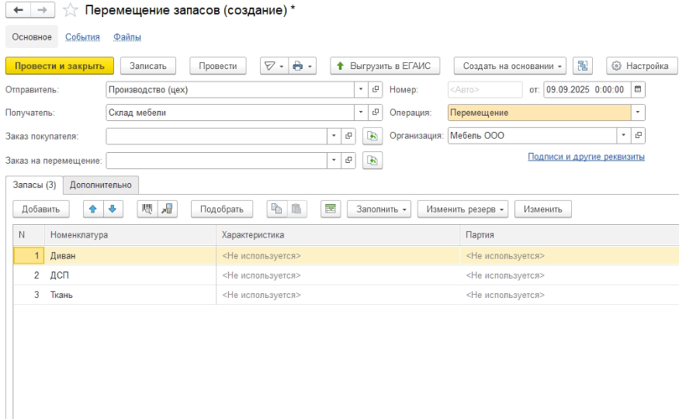The height and width of the screenshot is (419, 679).
Task: Click the document structure report icon
Action: tap(583, 66)
